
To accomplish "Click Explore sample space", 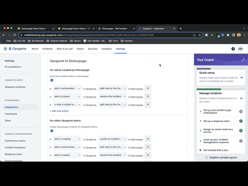I will (223, 157).
